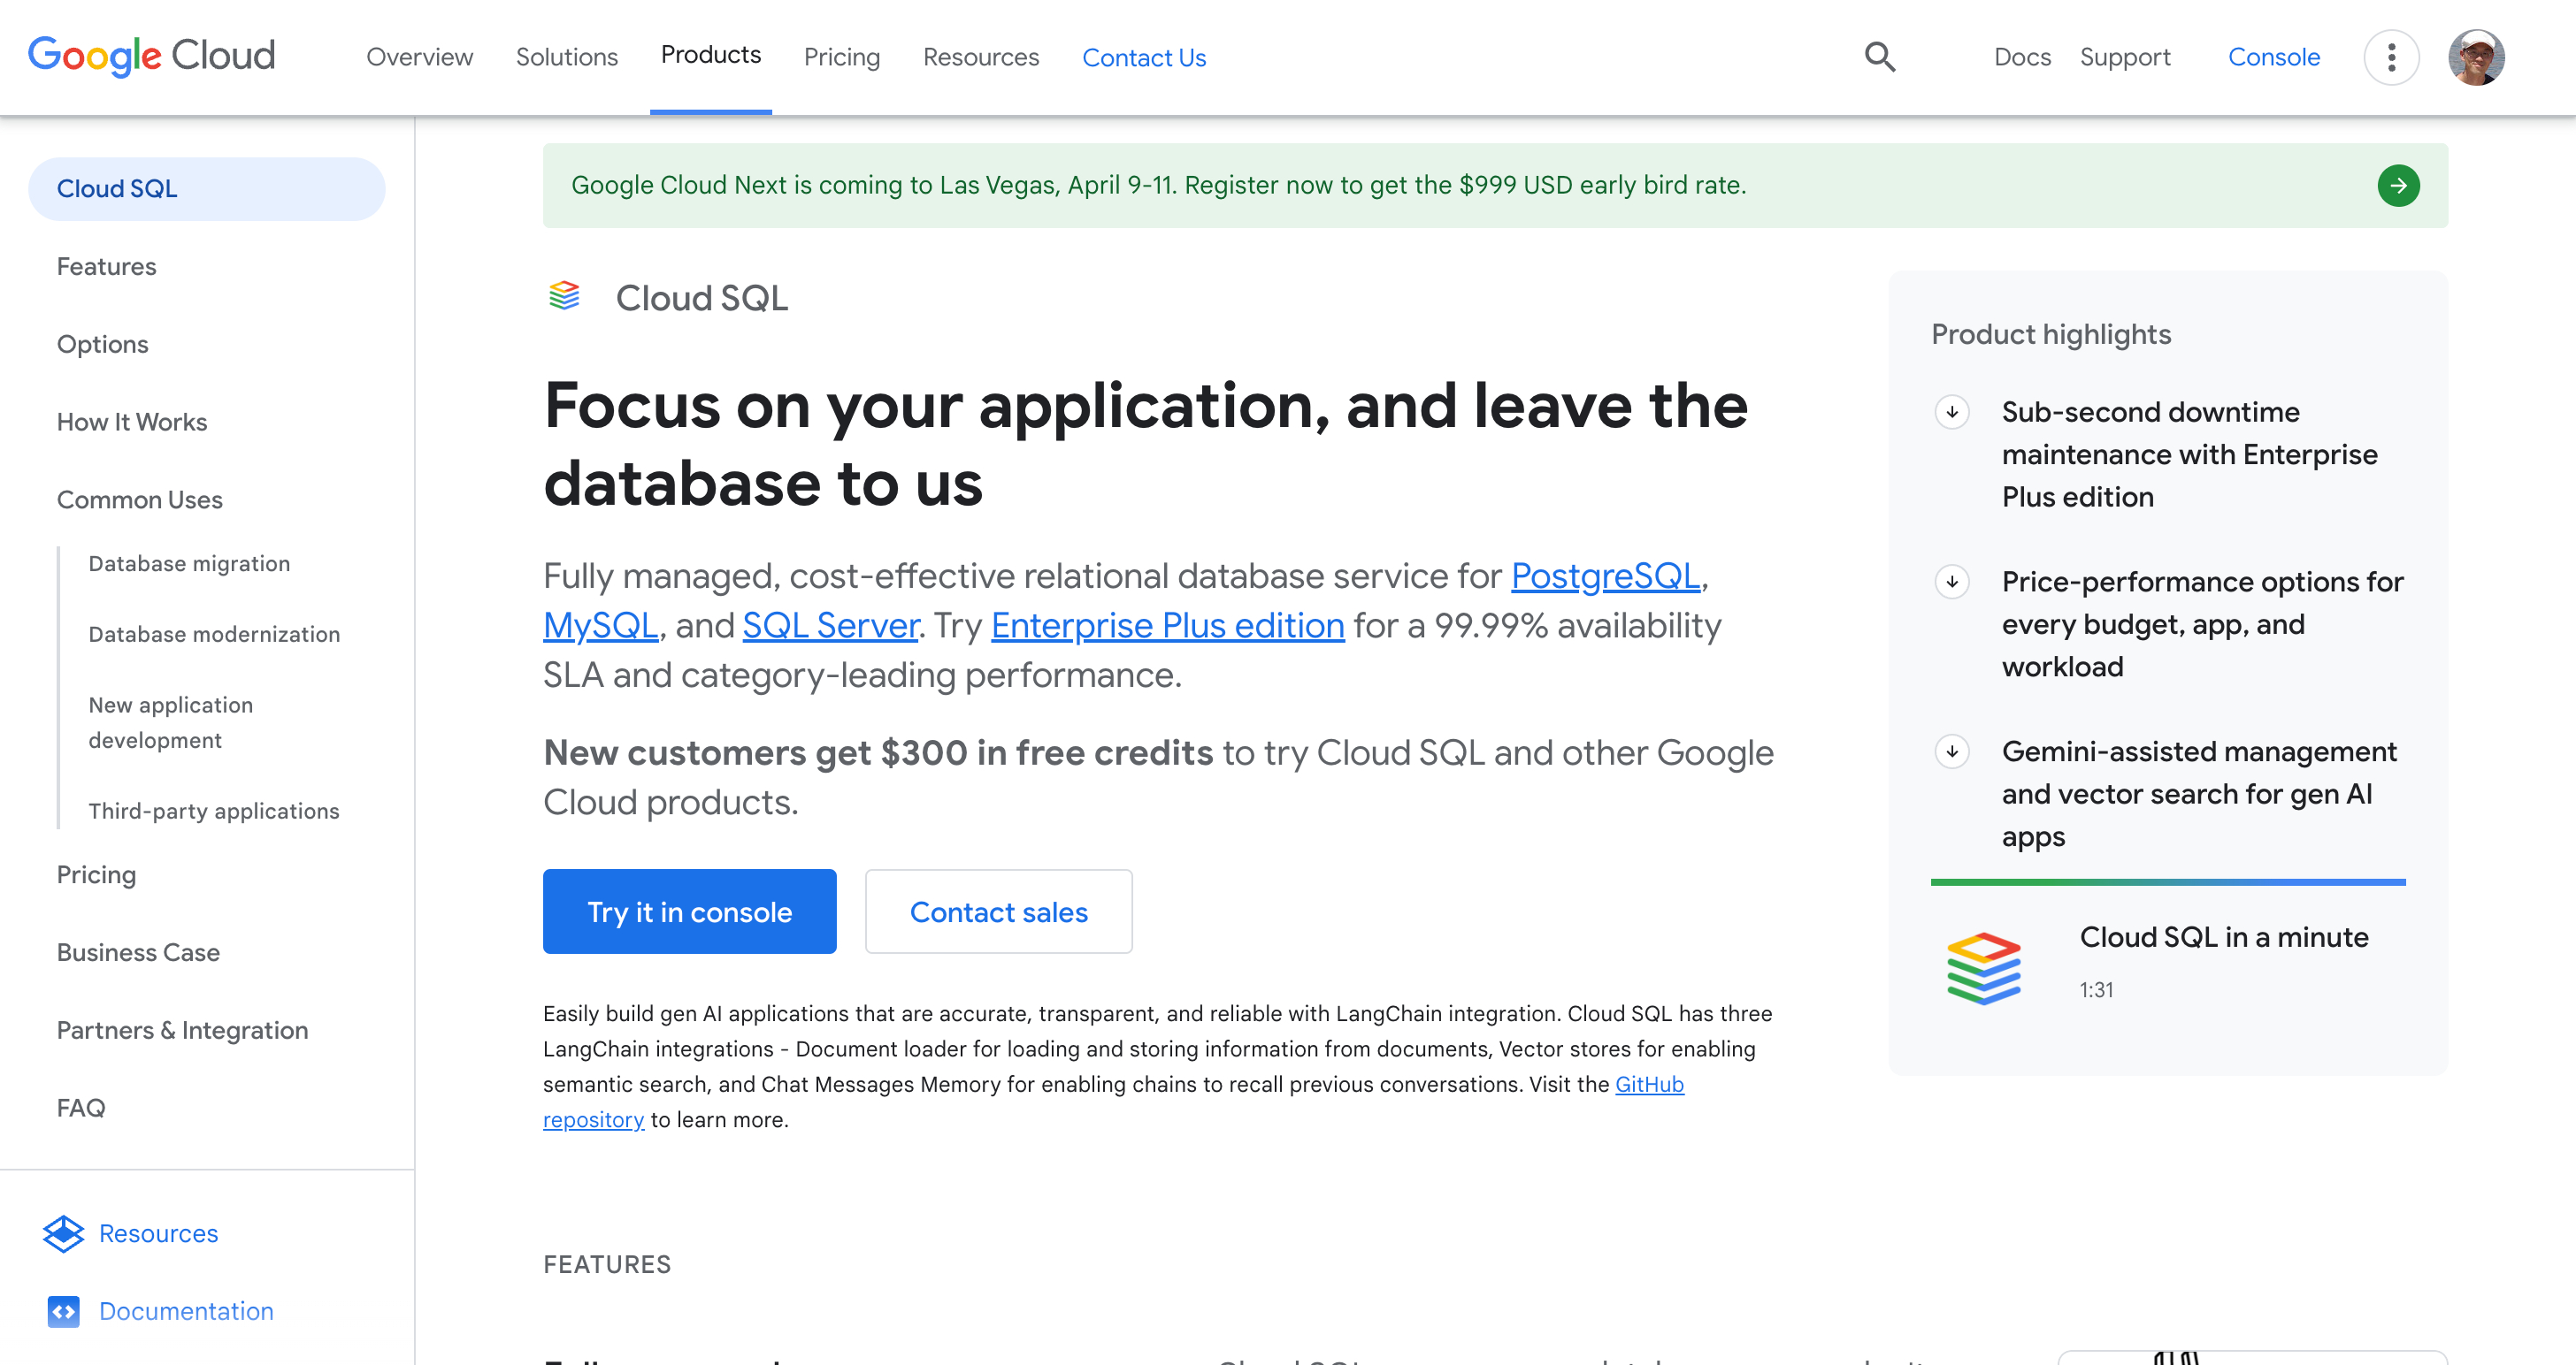
Task: Select the Products tab in the header
Action: point(710,55)
